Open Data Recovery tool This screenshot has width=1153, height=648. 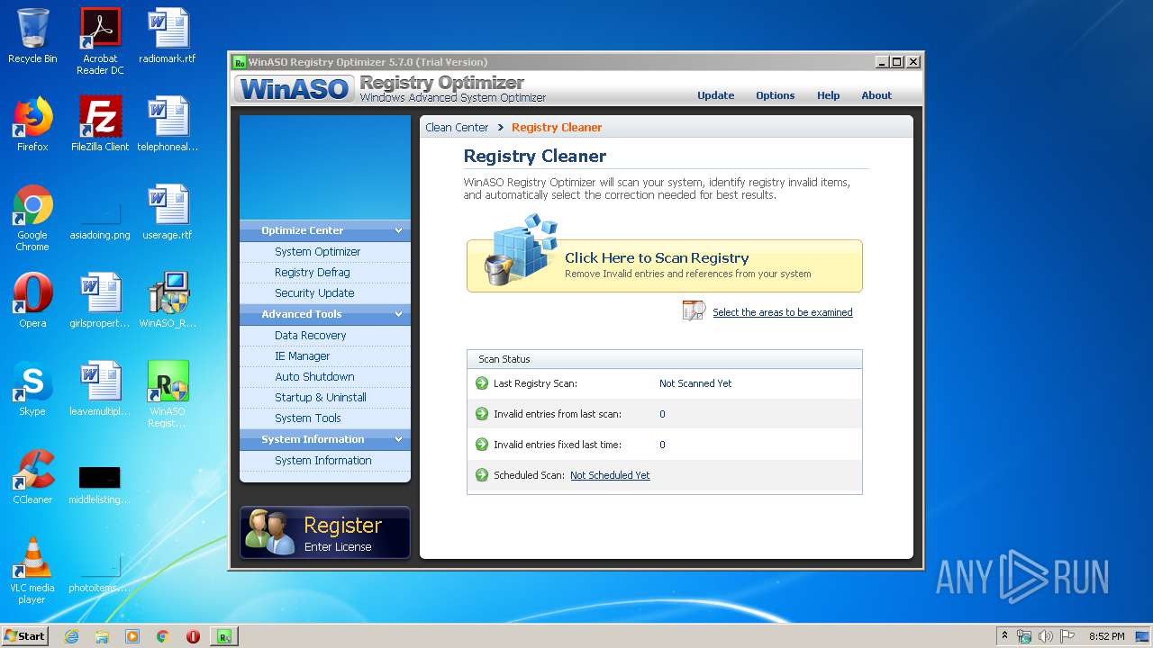click(x=311, y=336)
